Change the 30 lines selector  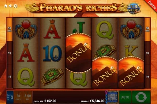[18, 97]
